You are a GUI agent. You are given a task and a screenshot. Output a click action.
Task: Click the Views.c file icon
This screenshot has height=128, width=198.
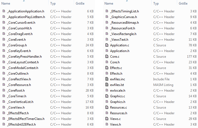point(107,119)
